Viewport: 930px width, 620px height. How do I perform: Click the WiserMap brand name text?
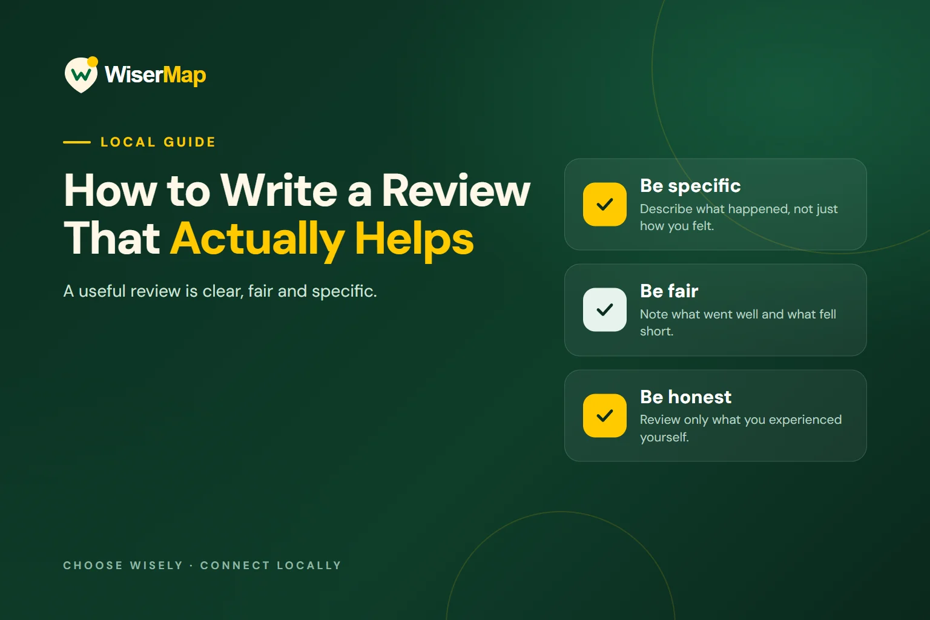tap(156, 75)
